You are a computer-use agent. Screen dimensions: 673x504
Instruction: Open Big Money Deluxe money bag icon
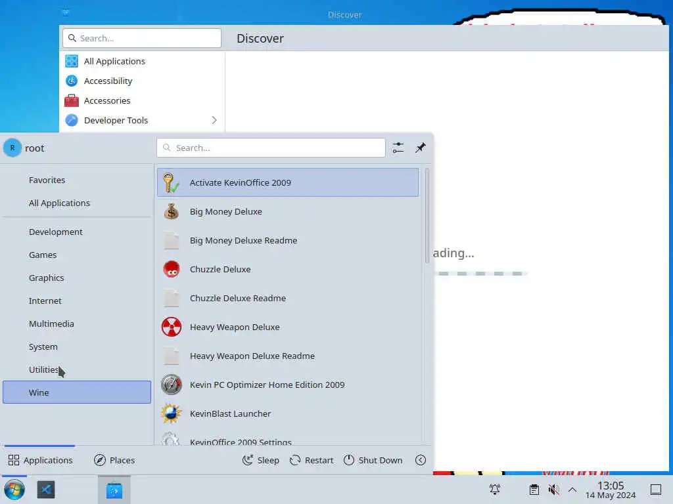[x=171, y=211]
